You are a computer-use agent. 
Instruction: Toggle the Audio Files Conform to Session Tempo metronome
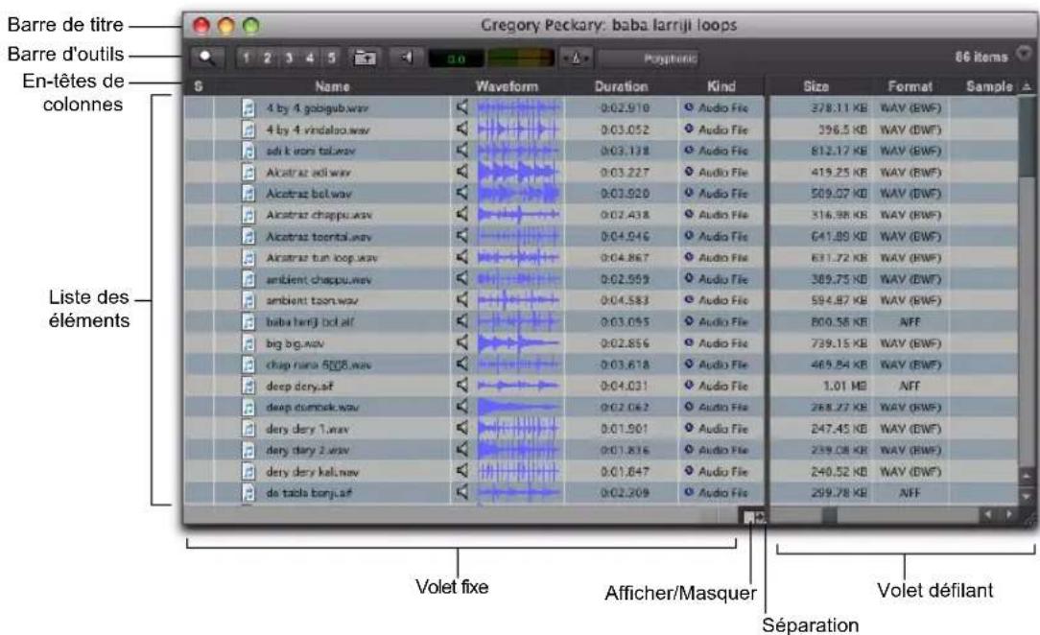[x=575, y=59]
